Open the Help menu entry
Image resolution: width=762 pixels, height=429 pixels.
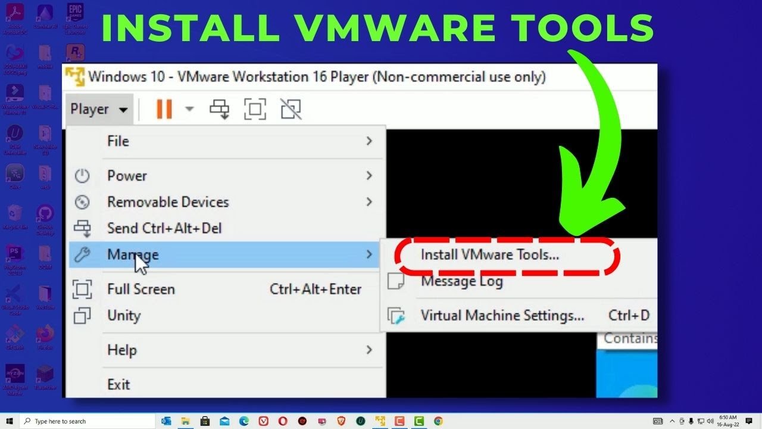pyautogui.click(x=122, y=350)
